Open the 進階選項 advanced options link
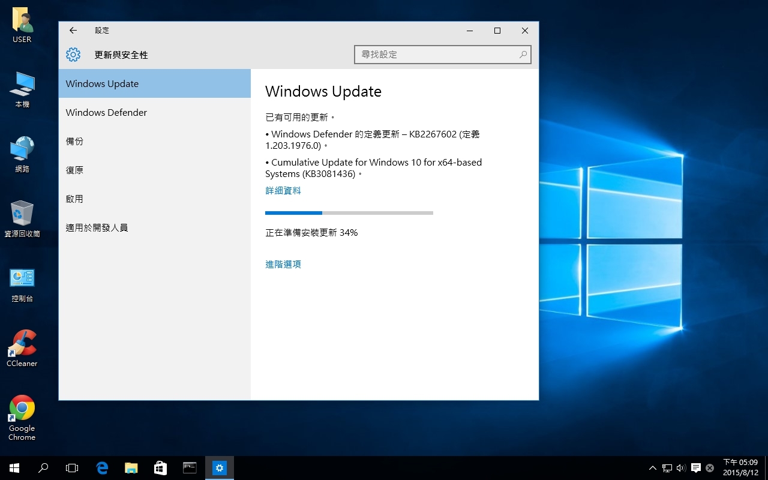768x480 pixels. [x=283, y=265]
